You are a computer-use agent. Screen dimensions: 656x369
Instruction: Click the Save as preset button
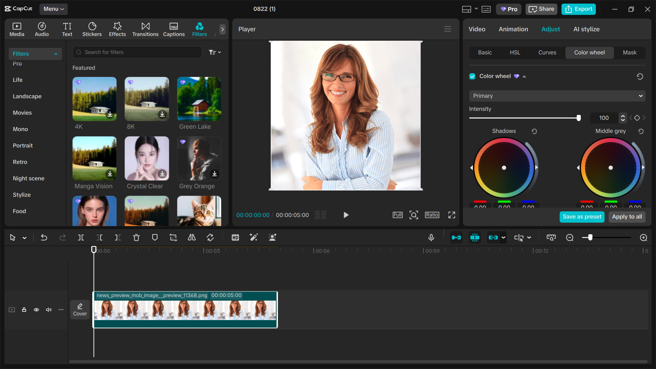582,217
